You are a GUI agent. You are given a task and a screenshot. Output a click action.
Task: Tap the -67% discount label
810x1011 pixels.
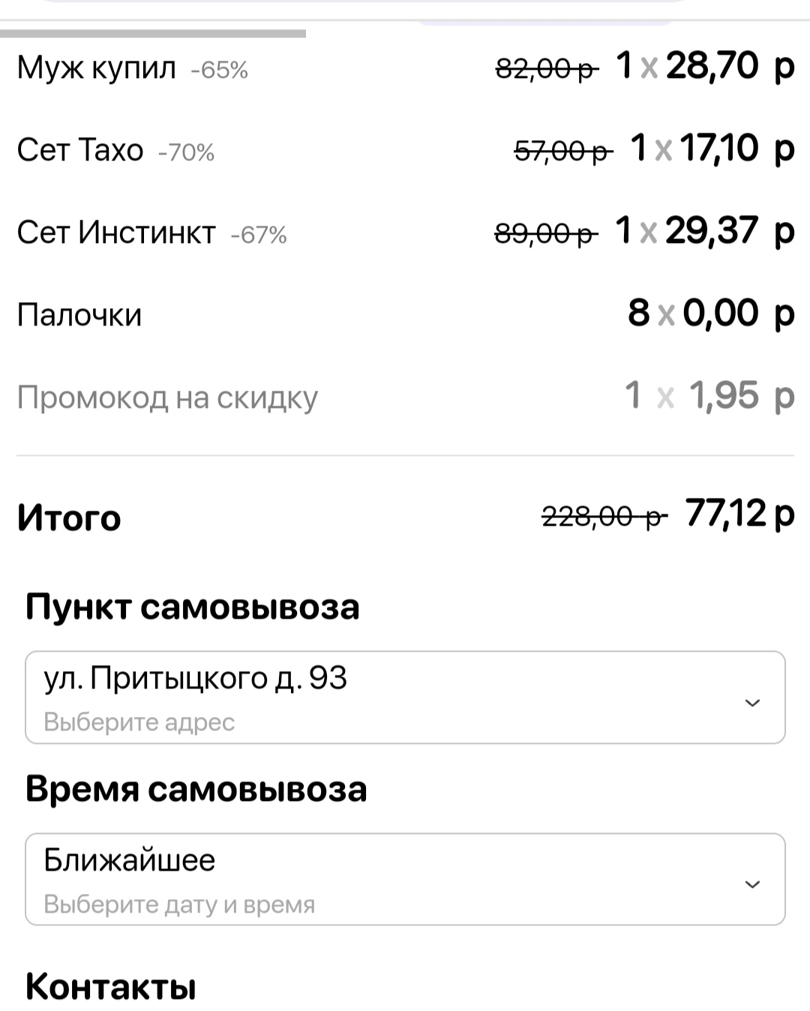tap(259, 235)
